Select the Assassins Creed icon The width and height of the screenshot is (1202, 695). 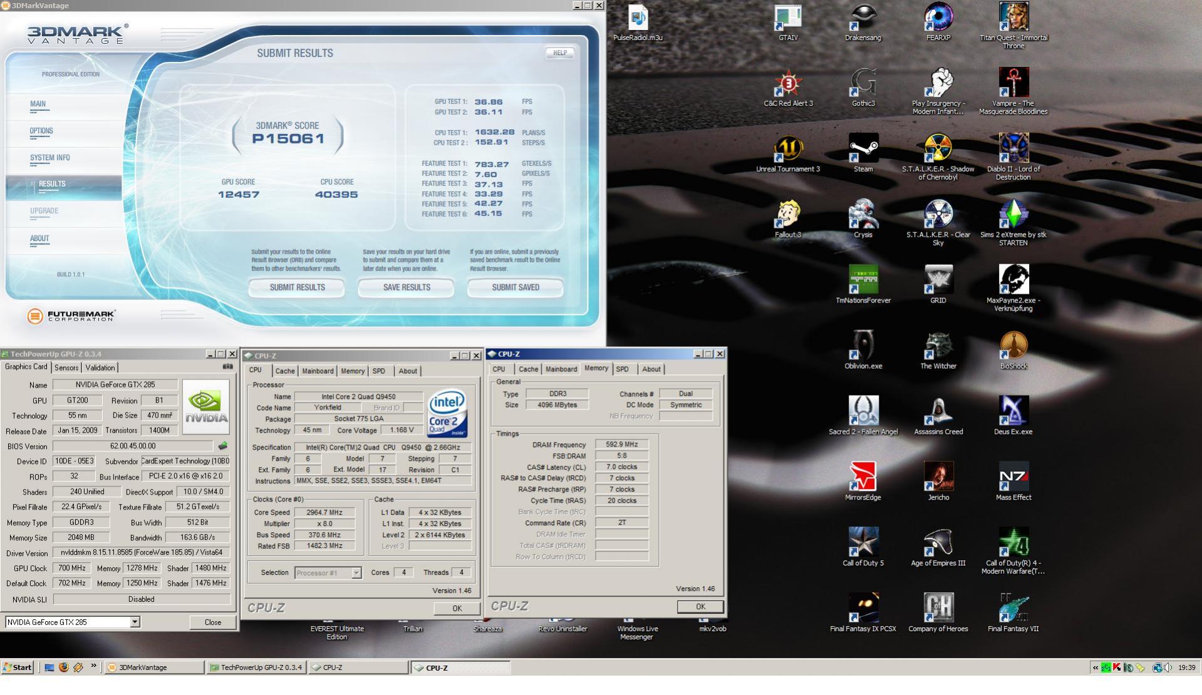pos(938,416)
